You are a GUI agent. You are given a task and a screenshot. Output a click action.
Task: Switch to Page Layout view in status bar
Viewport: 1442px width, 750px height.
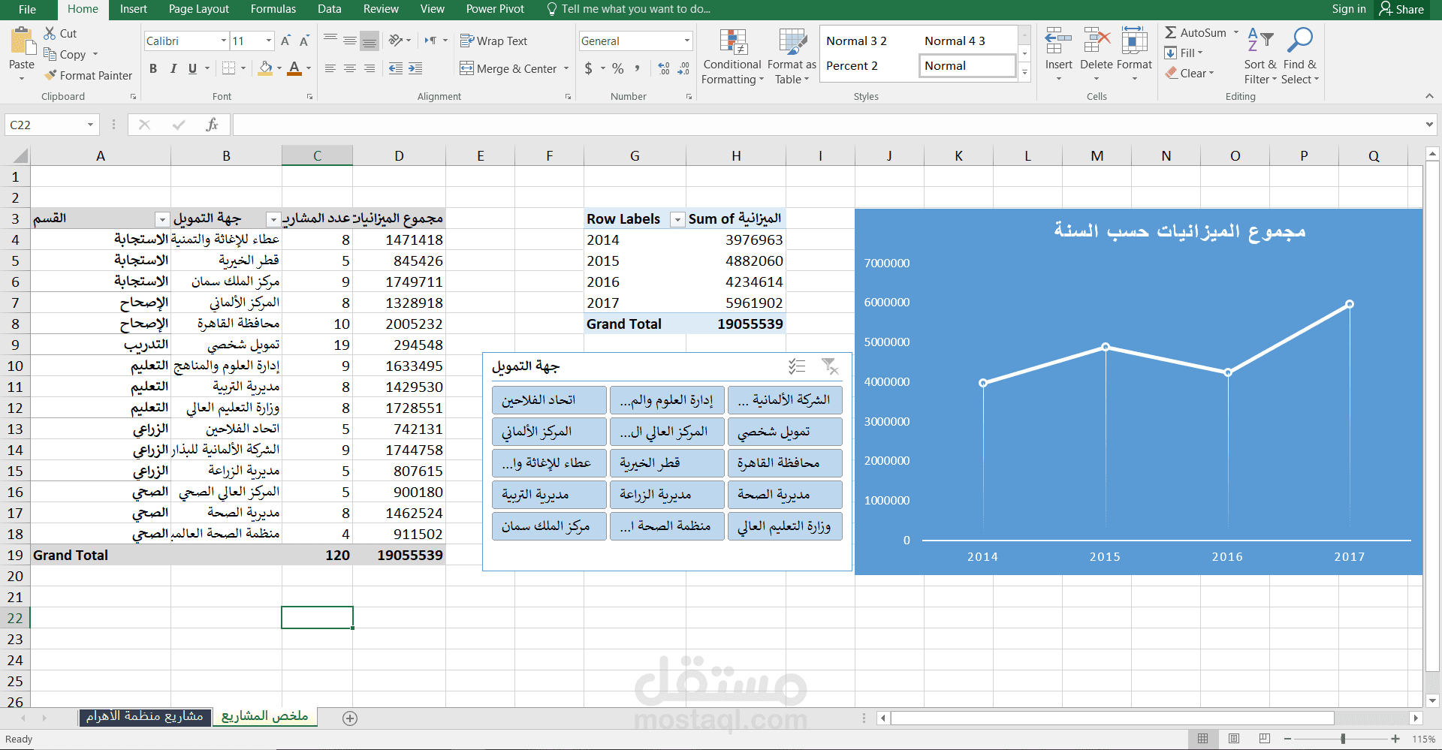click(1234, 739)
